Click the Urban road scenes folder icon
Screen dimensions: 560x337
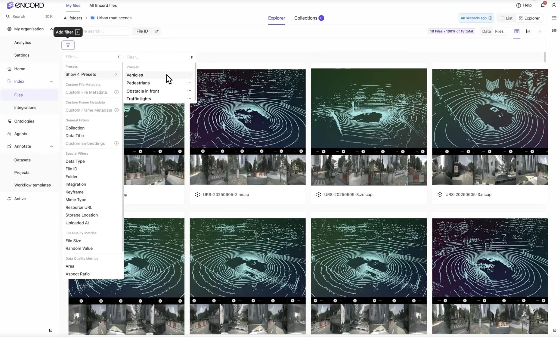click(93, 18)
